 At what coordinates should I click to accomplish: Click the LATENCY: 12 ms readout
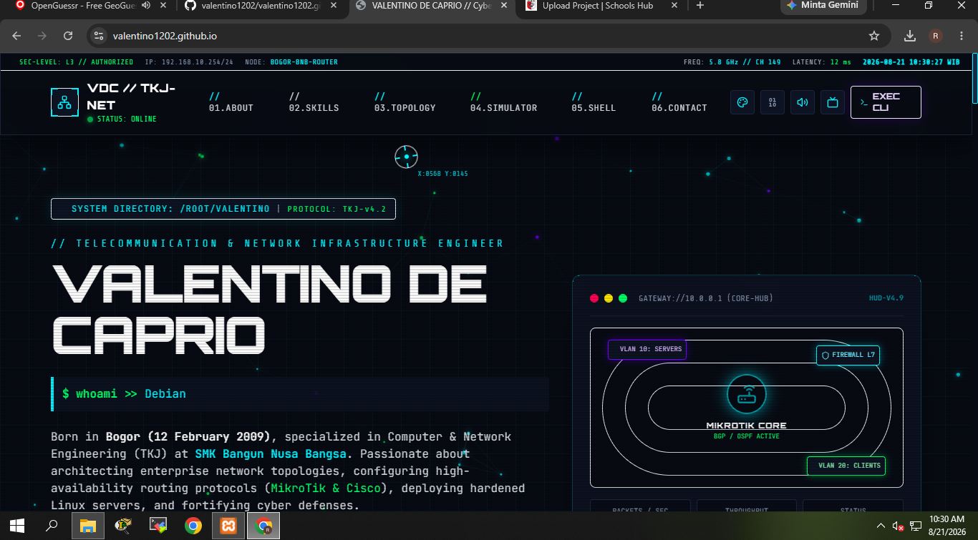click(x=822, y=62)
